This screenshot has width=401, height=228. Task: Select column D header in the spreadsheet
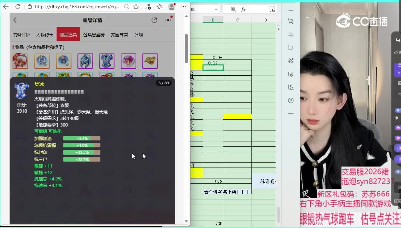click(265, 20)
